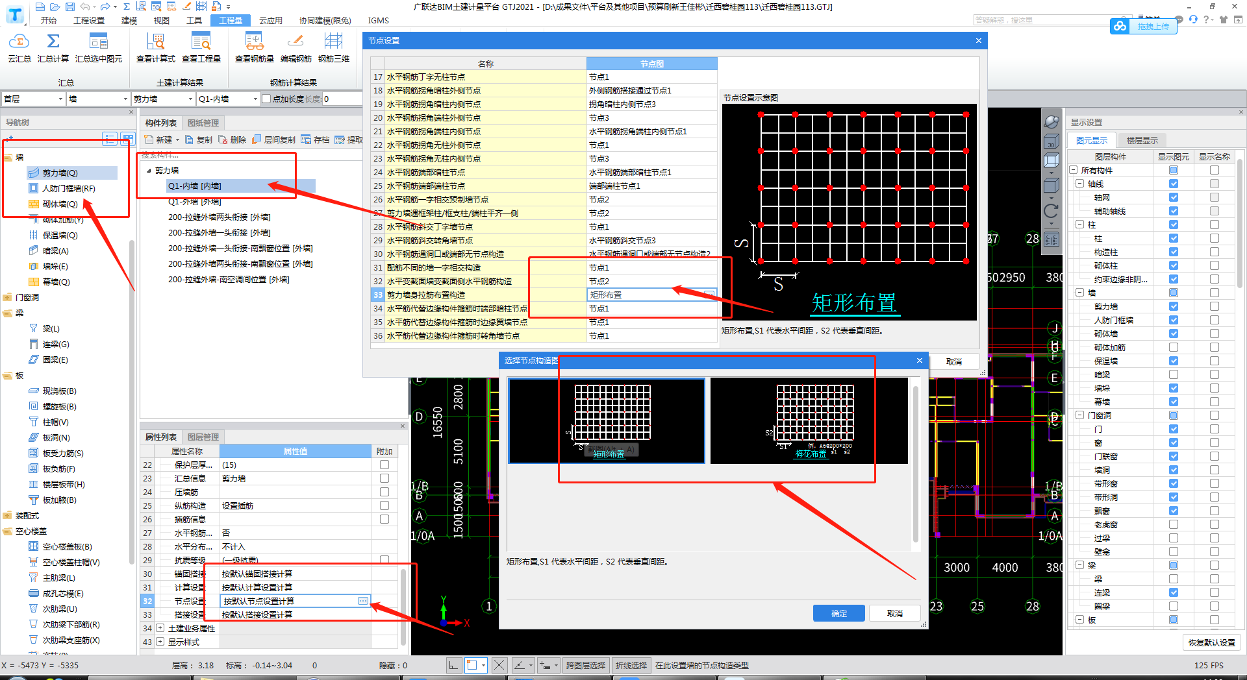Open the Q1-内墙 component dropdown
The height and width of the screenshot is (680, 1247).
228,99
